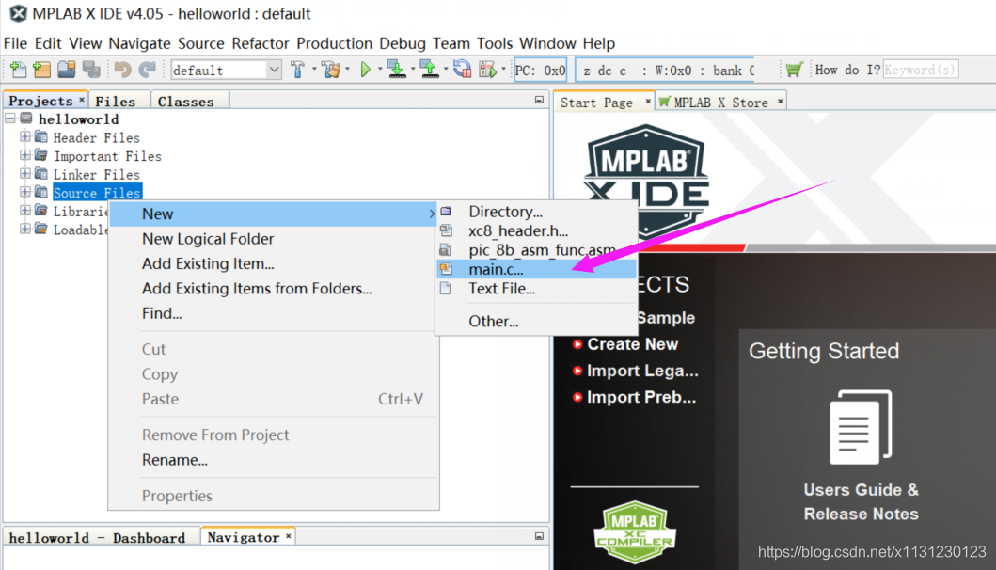Click the Users Guide document icon
The image size is (996, 570).
pyautogui.click(x=861, y=427)
